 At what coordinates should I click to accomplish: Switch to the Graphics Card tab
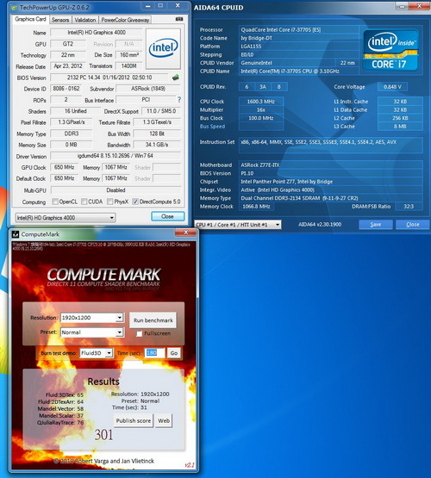[x=30, y=19]
